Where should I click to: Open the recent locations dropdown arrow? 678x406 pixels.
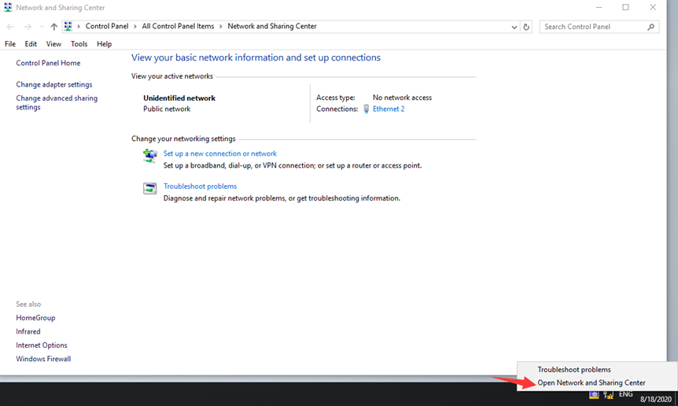point(42,27)
